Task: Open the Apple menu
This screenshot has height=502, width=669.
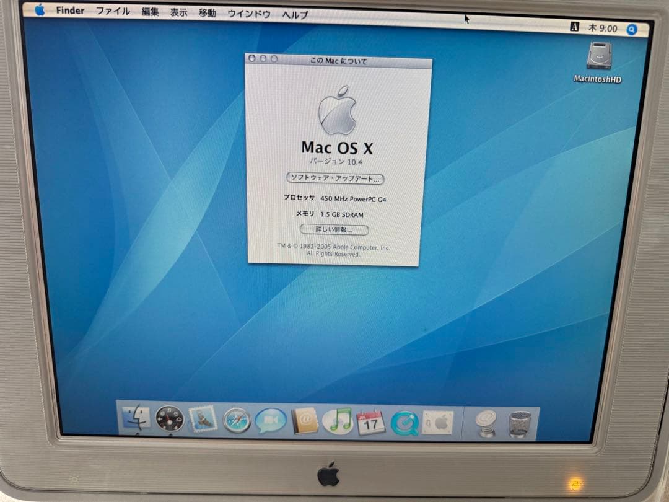Action: (x=40, y=11)
